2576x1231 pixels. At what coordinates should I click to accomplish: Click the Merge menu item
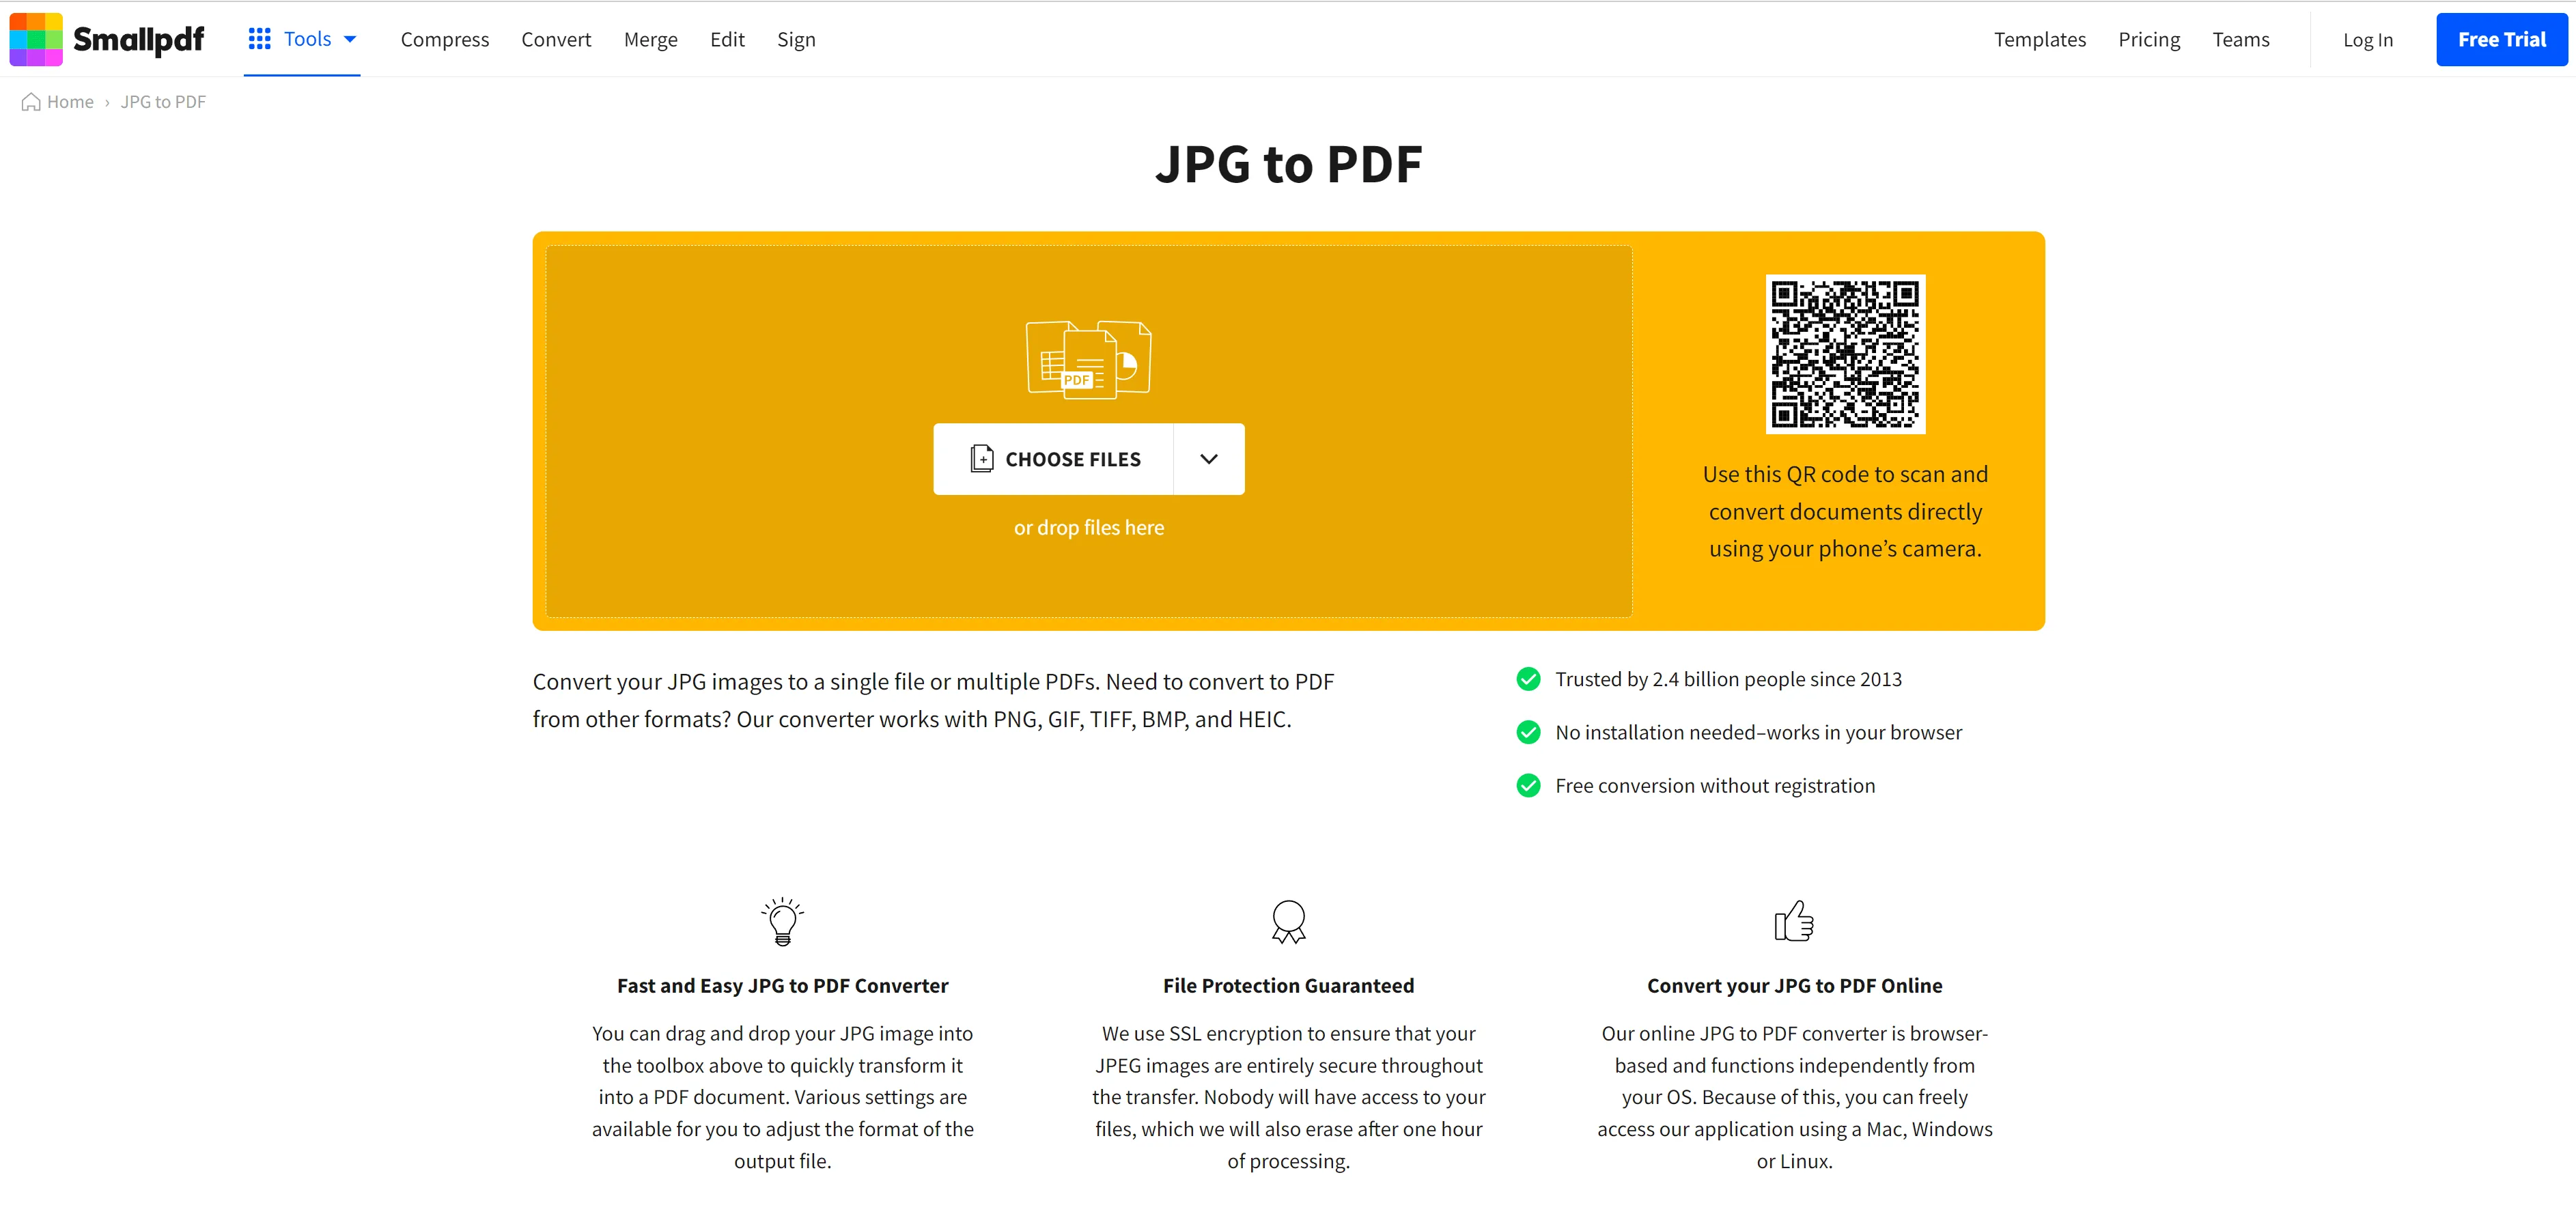pyautogui.click(x=649, y=38)
